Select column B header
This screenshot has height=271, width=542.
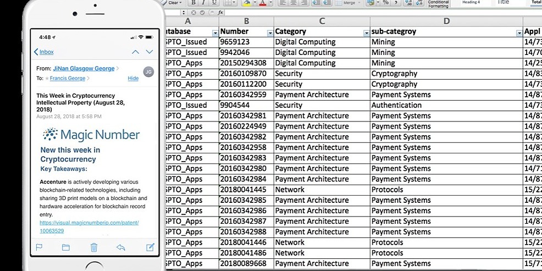click(x=246, y=21)
